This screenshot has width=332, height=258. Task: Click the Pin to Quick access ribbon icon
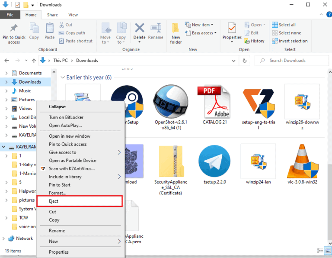[x=14, y=28]
